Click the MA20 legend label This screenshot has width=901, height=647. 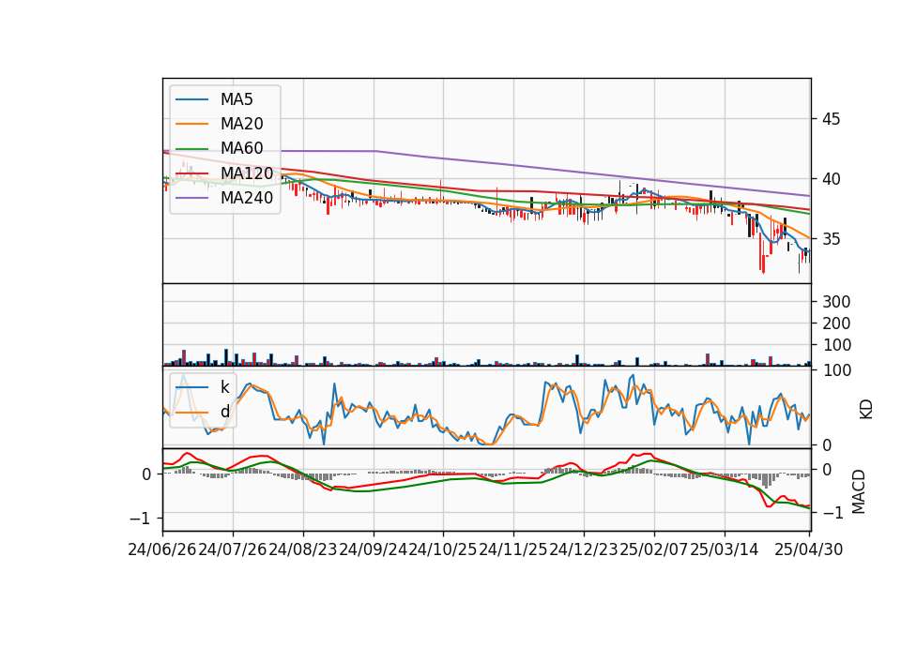241,124
